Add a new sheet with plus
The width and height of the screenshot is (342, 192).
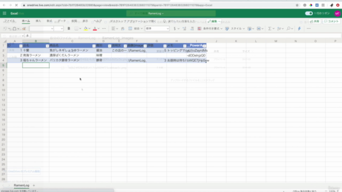point(34,185)
